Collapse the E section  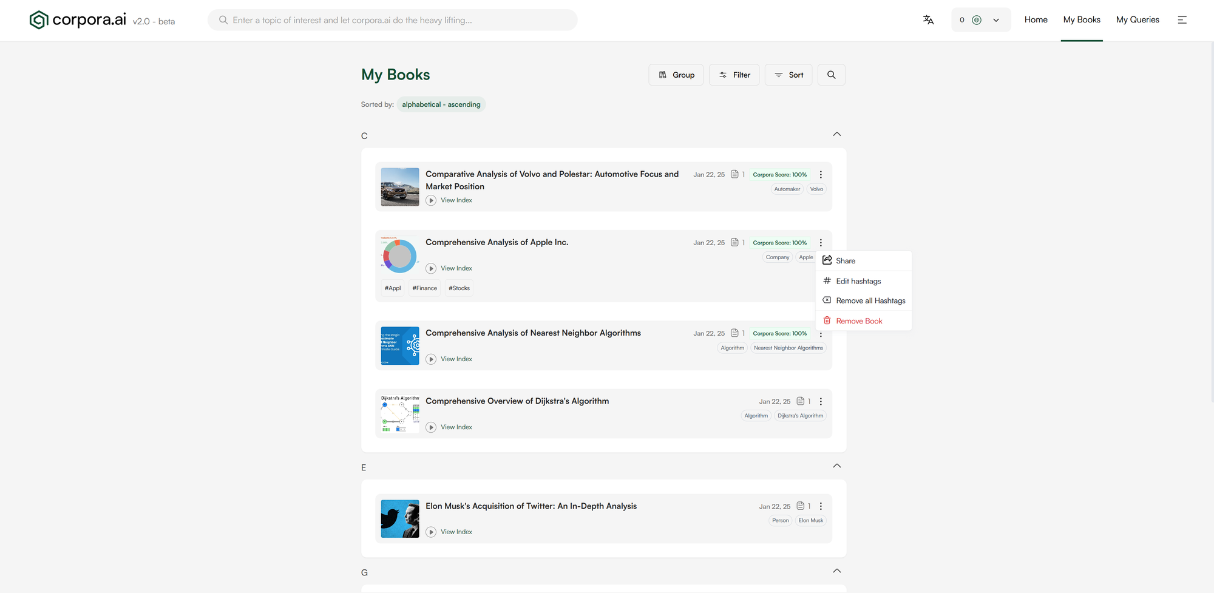click(x=836, y=466)
